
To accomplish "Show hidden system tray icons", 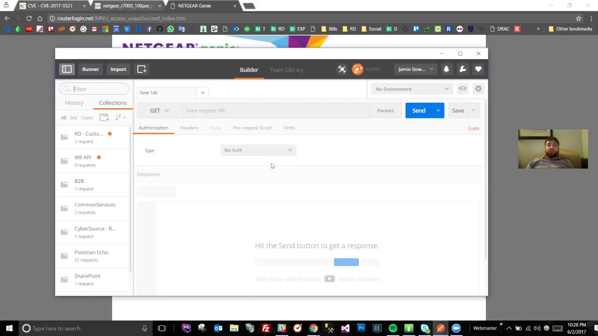I will pyautogui.click(x=509, y=328).
